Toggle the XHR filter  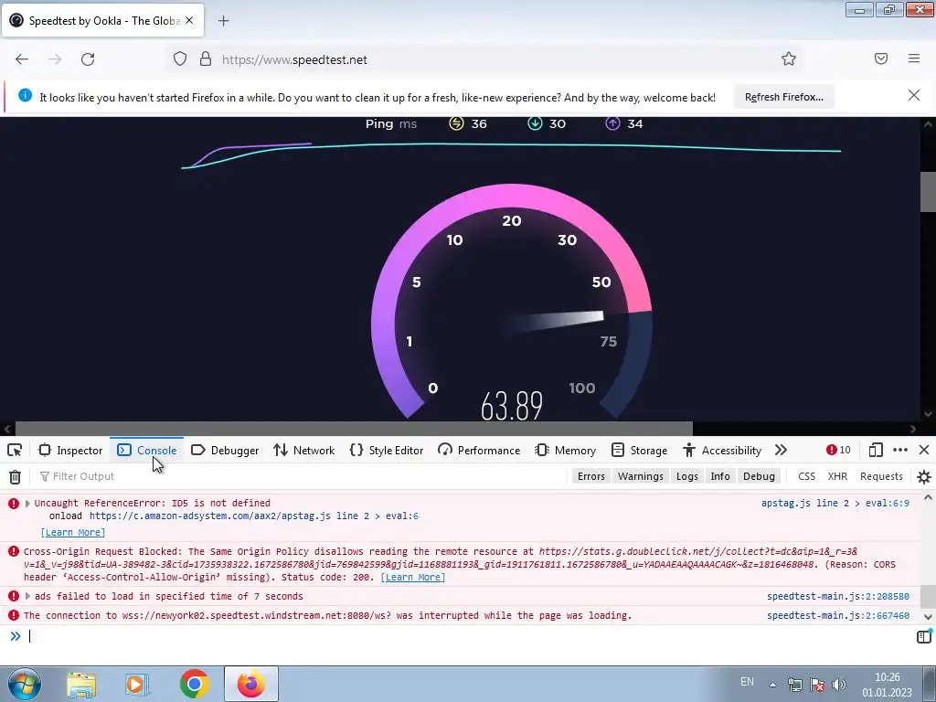pyautogui.click(x=837, y=476)
